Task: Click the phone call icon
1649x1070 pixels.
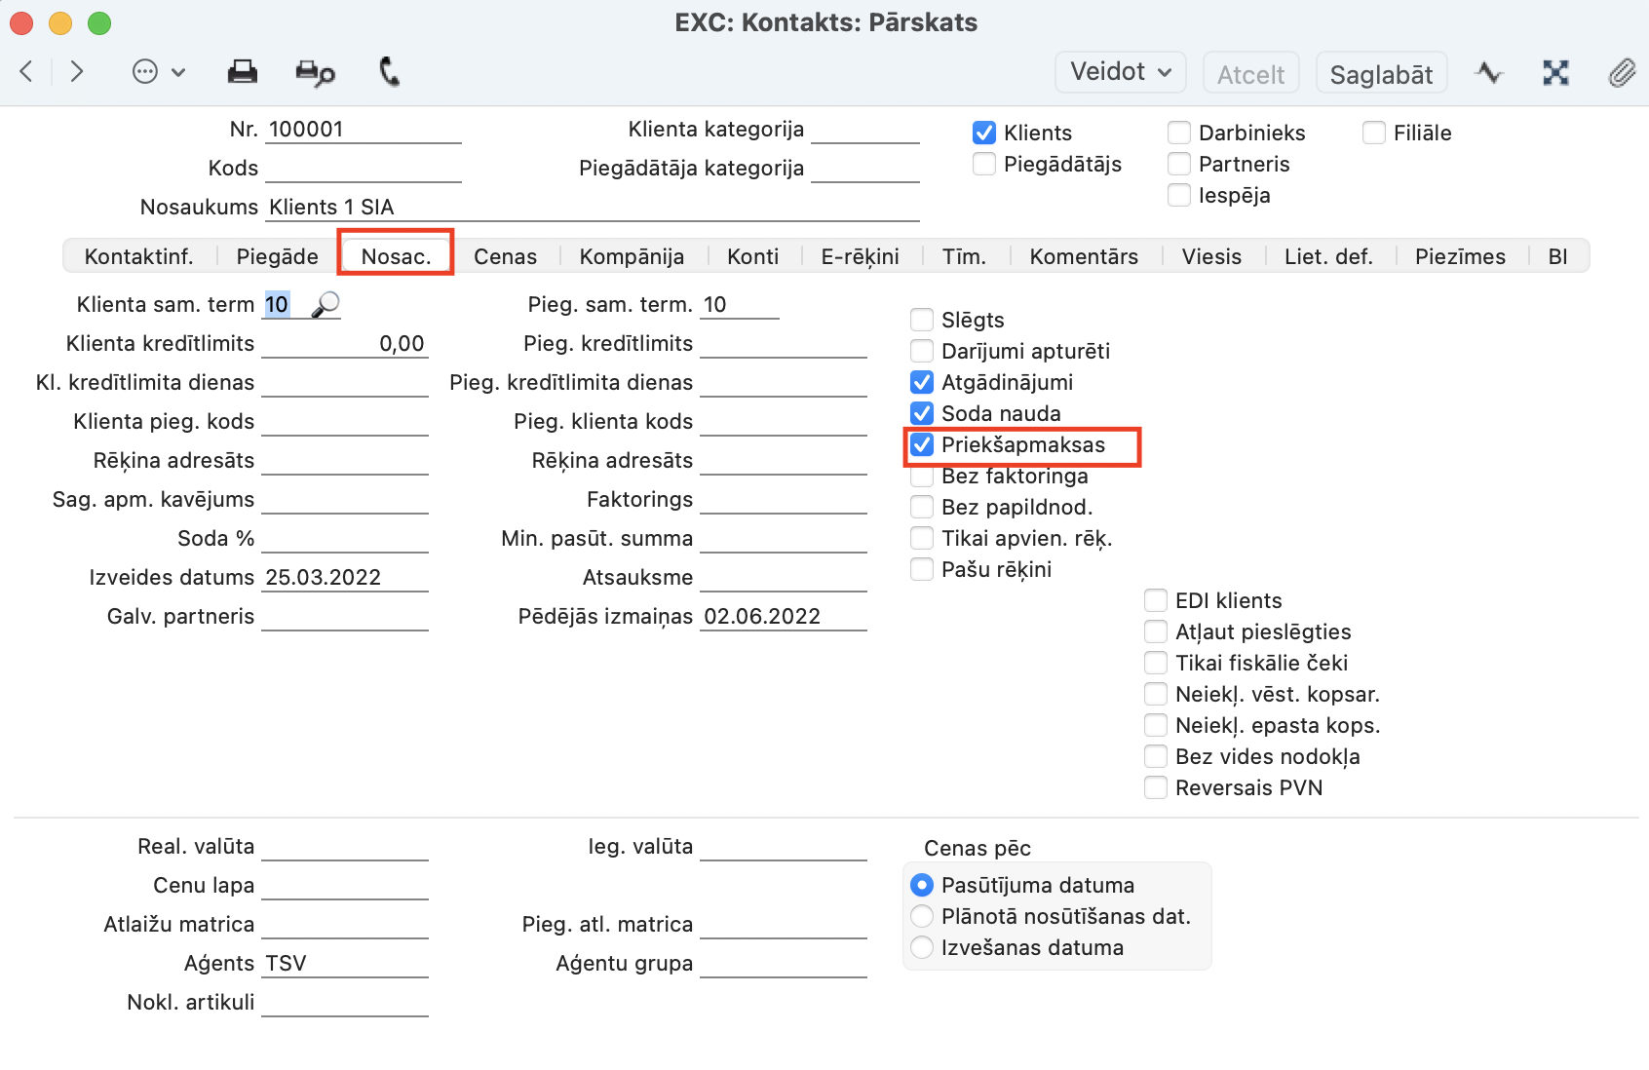Action: tap(389, 72)
